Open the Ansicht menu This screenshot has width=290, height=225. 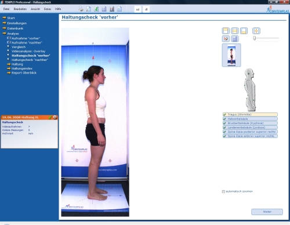(35, 9)
